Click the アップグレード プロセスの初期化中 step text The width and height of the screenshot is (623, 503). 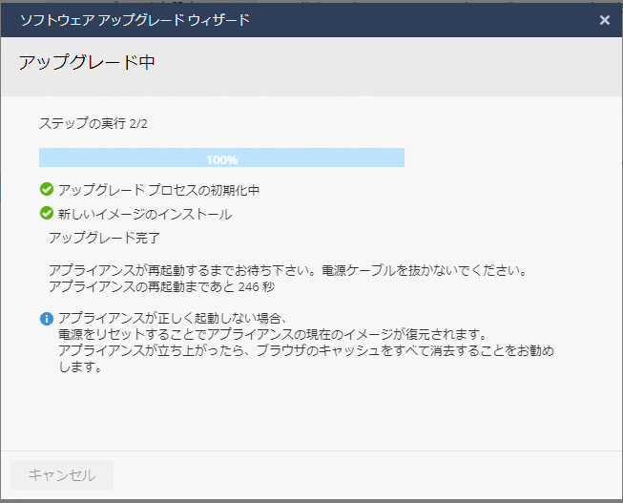tap(158, 190)
